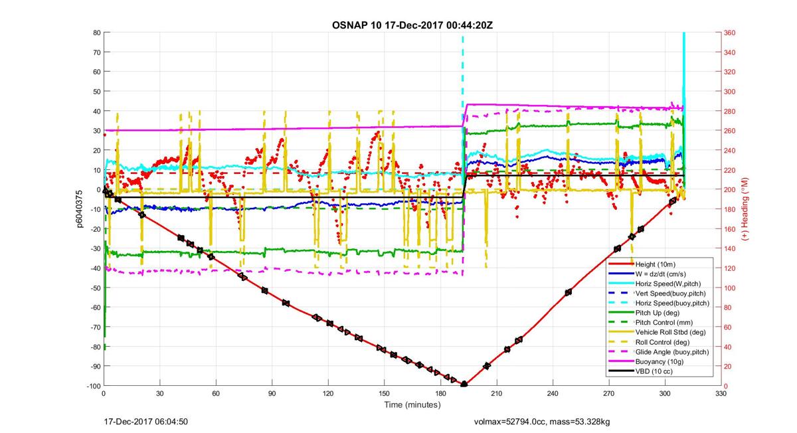Click left y-axis tick label "-100"
The image size is (797, 433).
click(92, 386)
